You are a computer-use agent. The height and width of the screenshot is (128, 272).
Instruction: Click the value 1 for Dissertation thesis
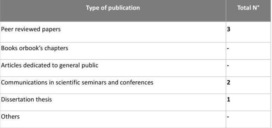click(x=228, y=99)
